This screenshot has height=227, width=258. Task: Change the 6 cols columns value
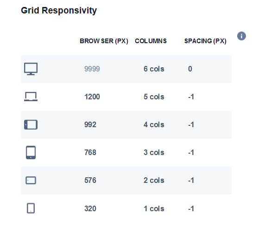click(154, 69)
